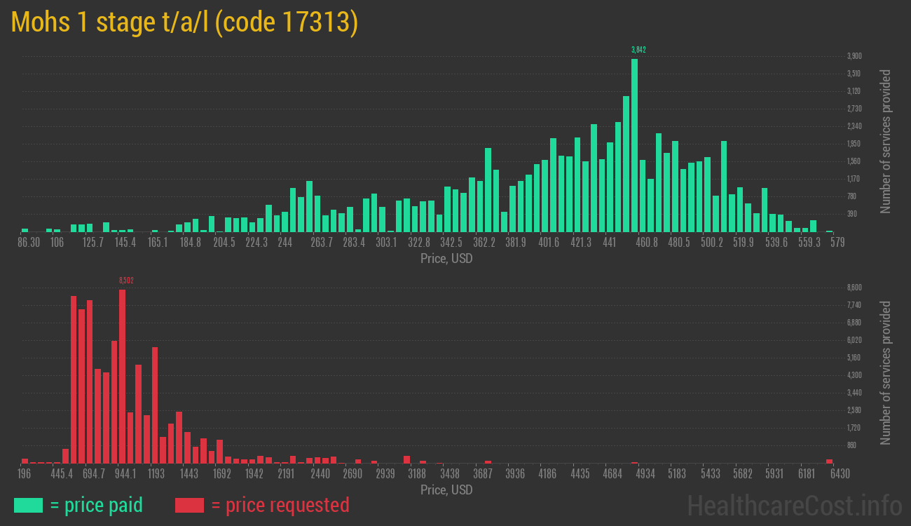Click the 579 tick on upper x-axis

pos(837,242)
